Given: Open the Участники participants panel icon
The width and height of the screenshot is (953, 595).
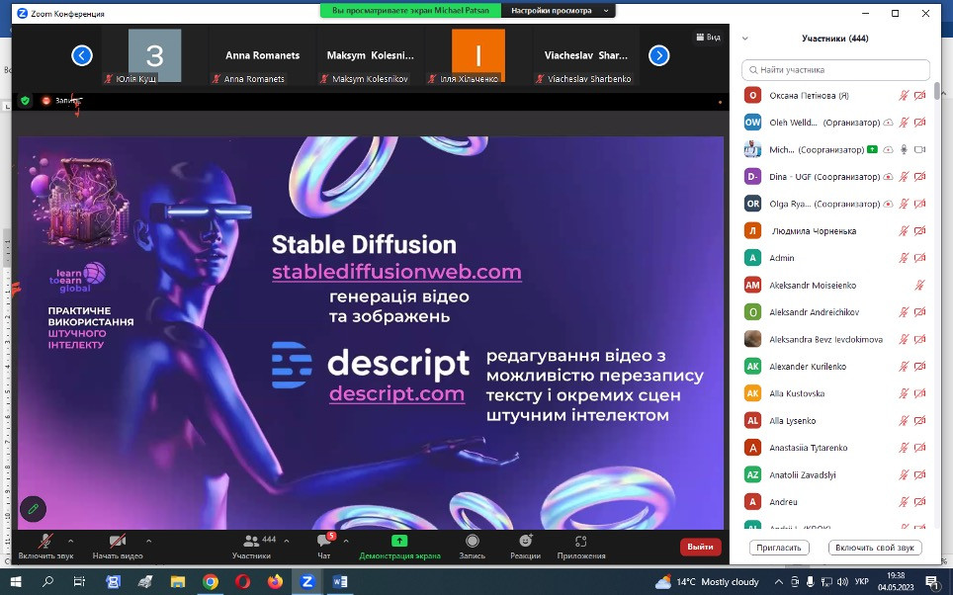Looking at the screenshot, I should point(251,541).
